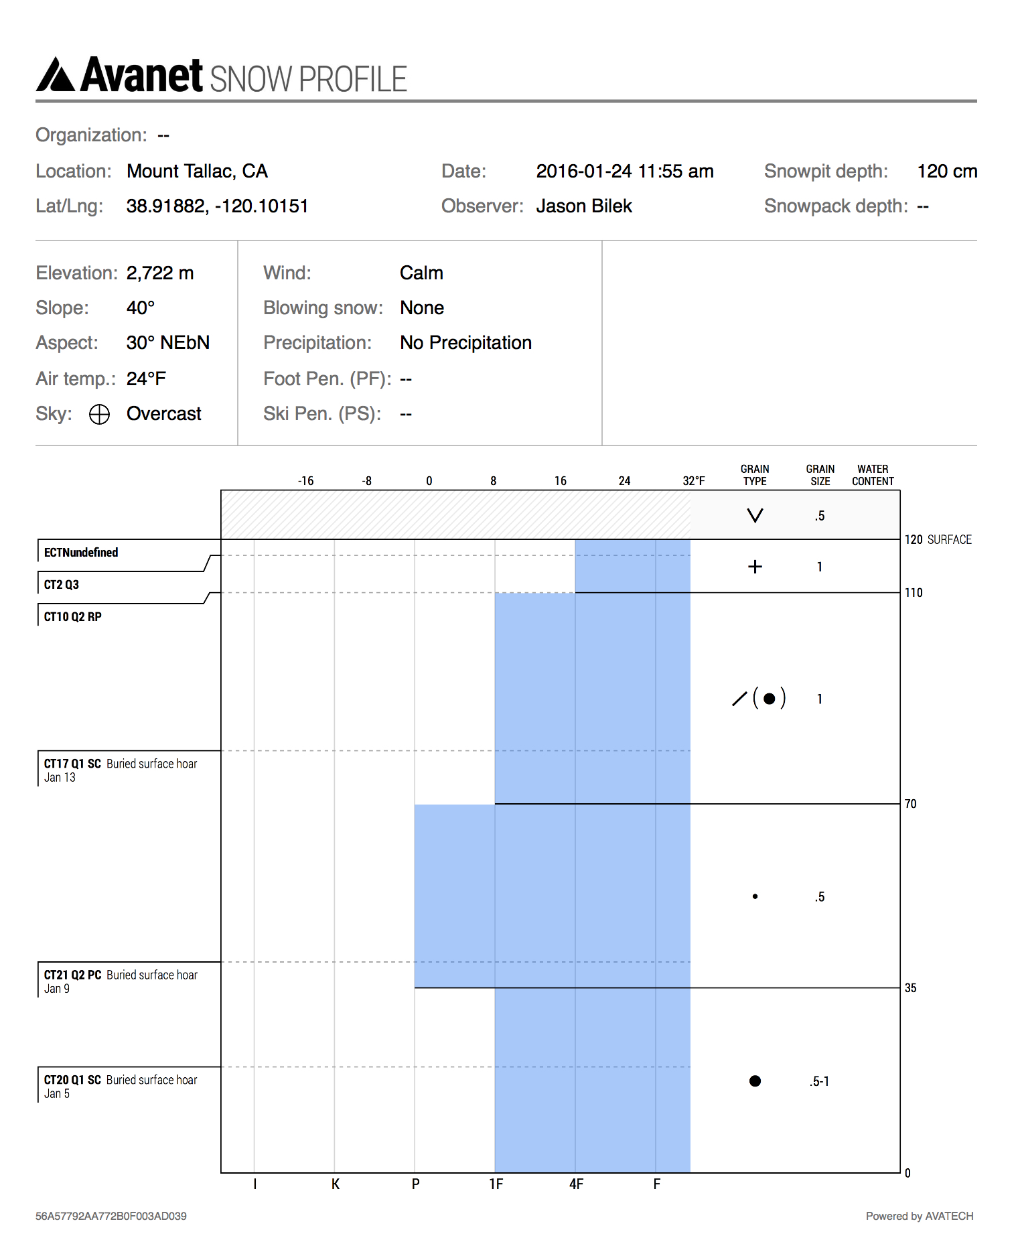Click the small dot grain symbol
This screenshot has height=1246, width=1018.
click(755, 896)
